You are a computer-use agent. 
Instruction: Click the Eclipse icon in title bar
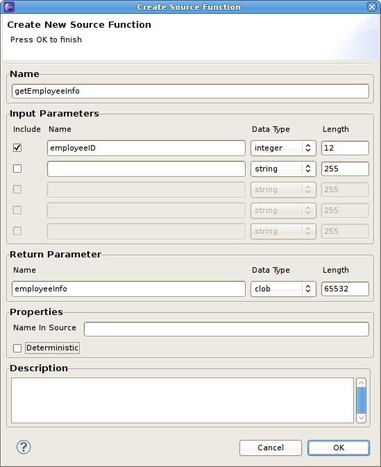[x=9, y=6]
